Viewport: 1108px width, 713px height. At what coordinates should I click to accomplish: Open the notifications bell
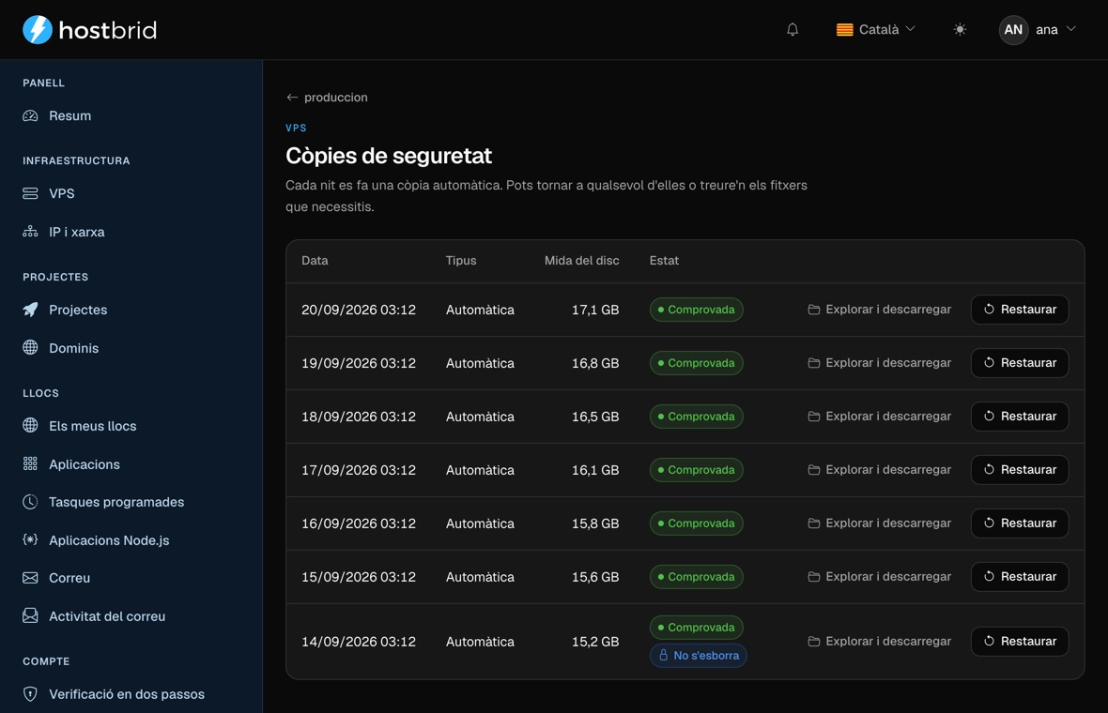(x=793, y=30)
